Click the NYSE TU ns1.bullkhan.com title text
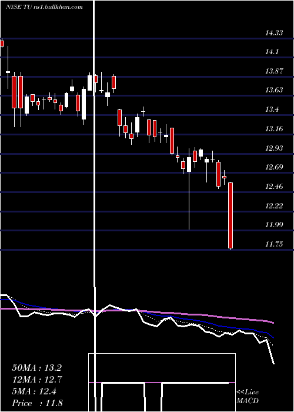The width and height of the screenshot is (294, 412). pyautogui.click(x=44, y=7)
